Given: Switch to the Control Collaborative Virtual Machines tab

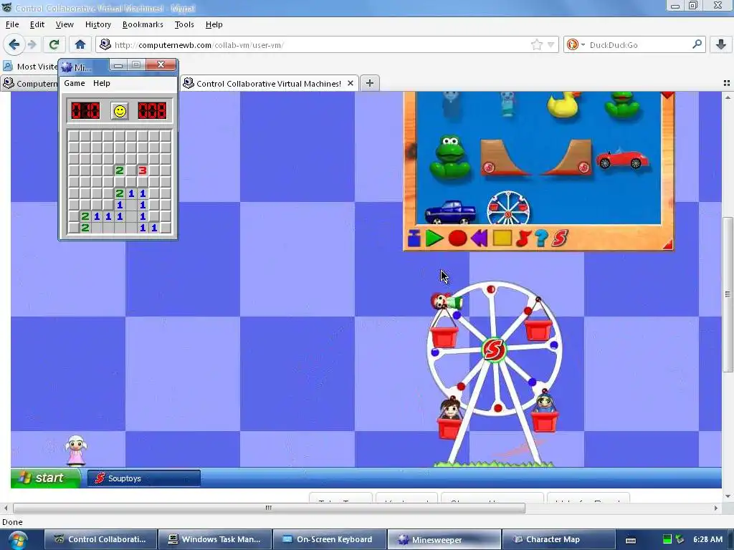Looking at the screenshot, I should pos(269,83).
